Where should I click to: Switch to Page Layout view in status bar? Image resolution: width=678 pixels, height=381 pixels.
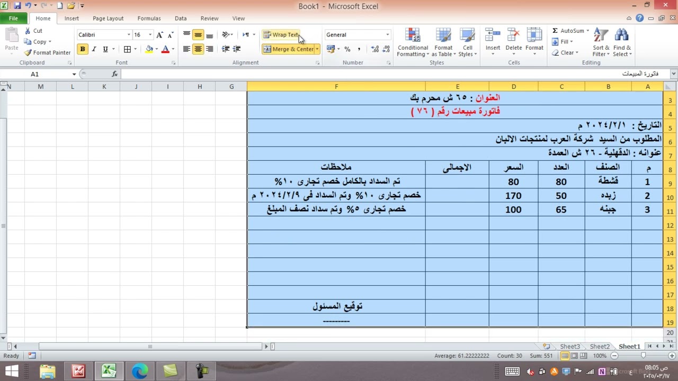pos(575,356)
